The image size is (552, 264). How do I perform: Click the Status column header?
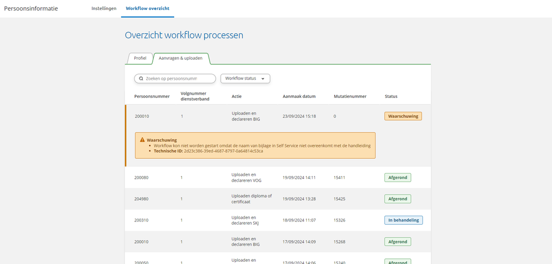point(391,96)
